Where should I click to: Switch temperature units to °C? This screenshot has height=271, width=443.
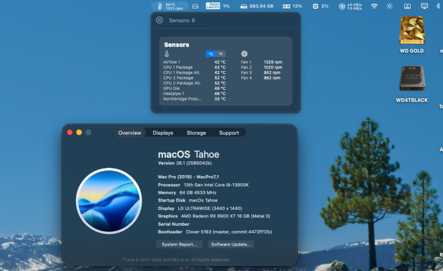(211, 54)
